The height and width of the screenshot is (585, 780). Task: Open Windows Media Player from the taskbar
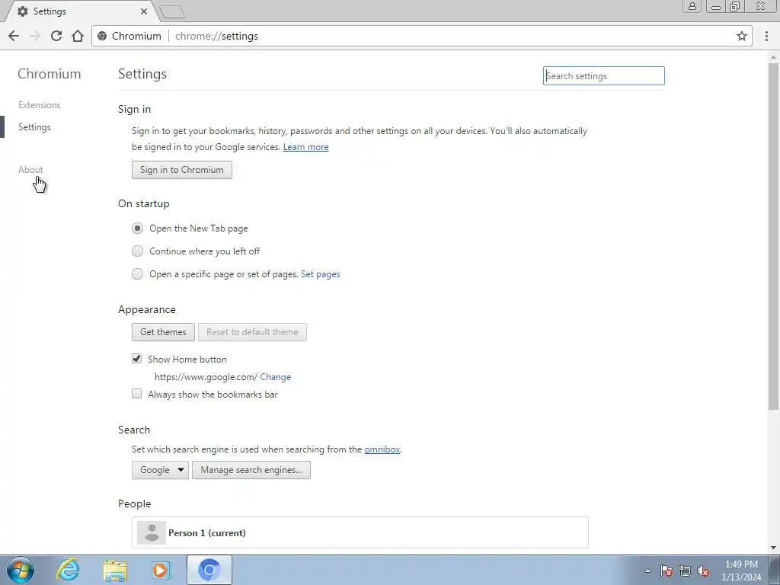(161, 570)
